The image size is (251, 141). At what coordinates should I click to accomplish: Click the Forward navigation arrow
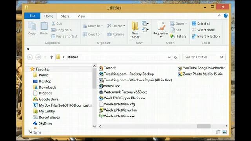click(38, 57)
